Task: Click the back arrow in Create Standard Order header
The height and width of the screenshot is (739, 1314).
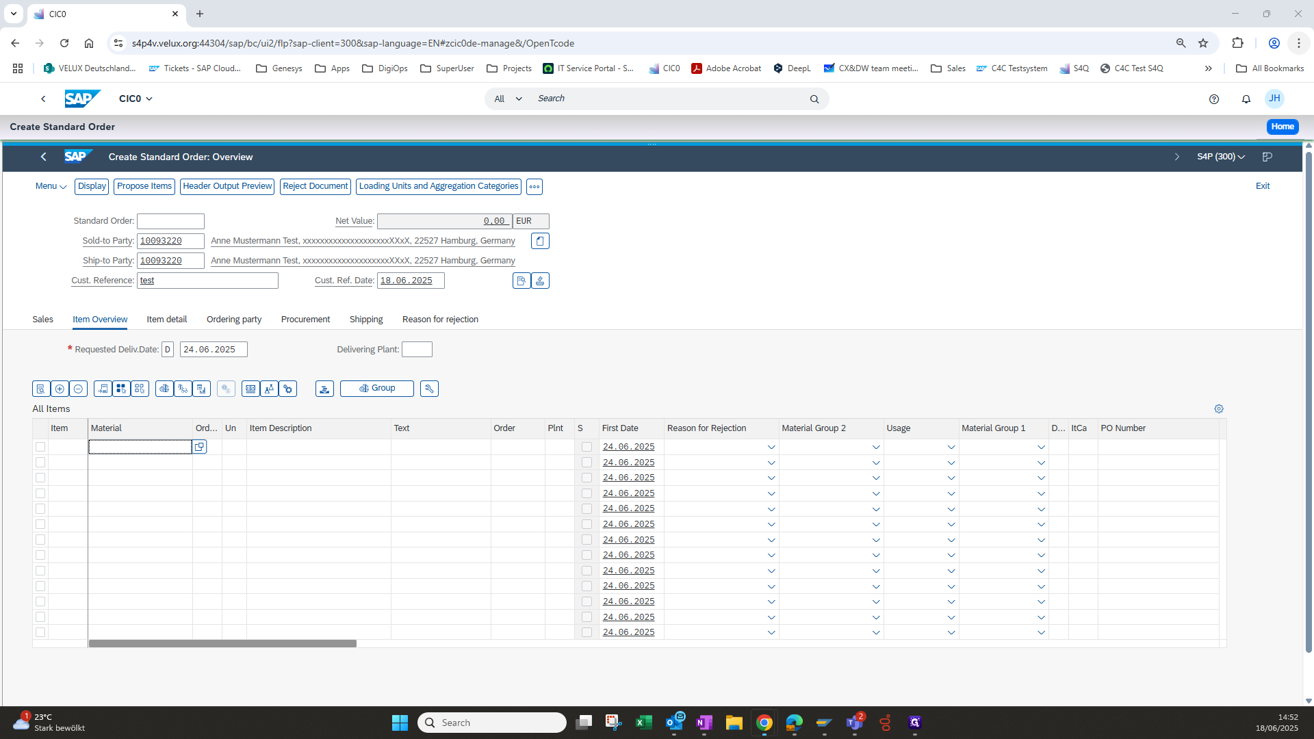Action: [x=44, y=157]
